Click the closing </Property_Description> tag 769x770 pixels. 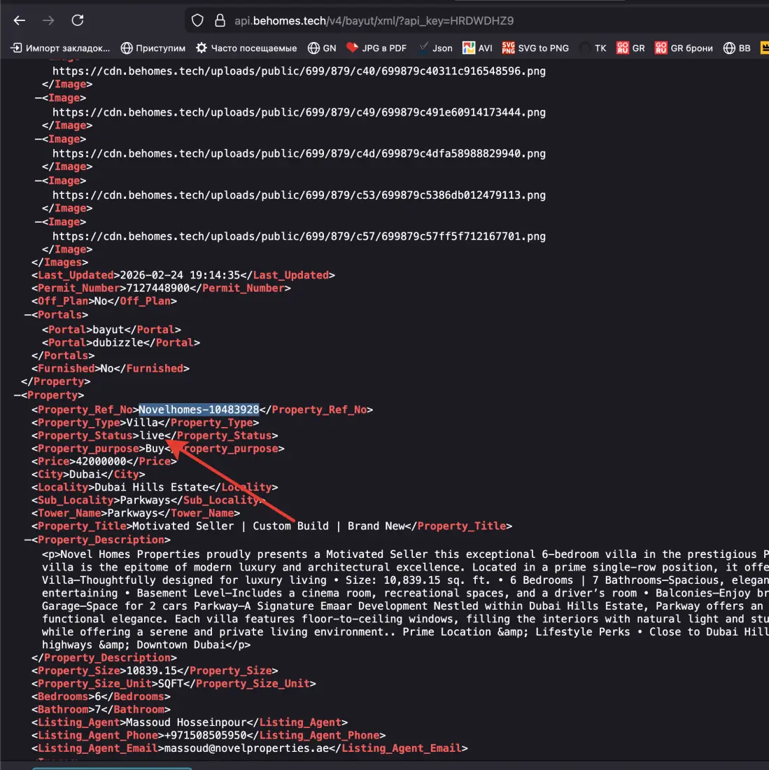pyautogui.click(x=104, y=658)
